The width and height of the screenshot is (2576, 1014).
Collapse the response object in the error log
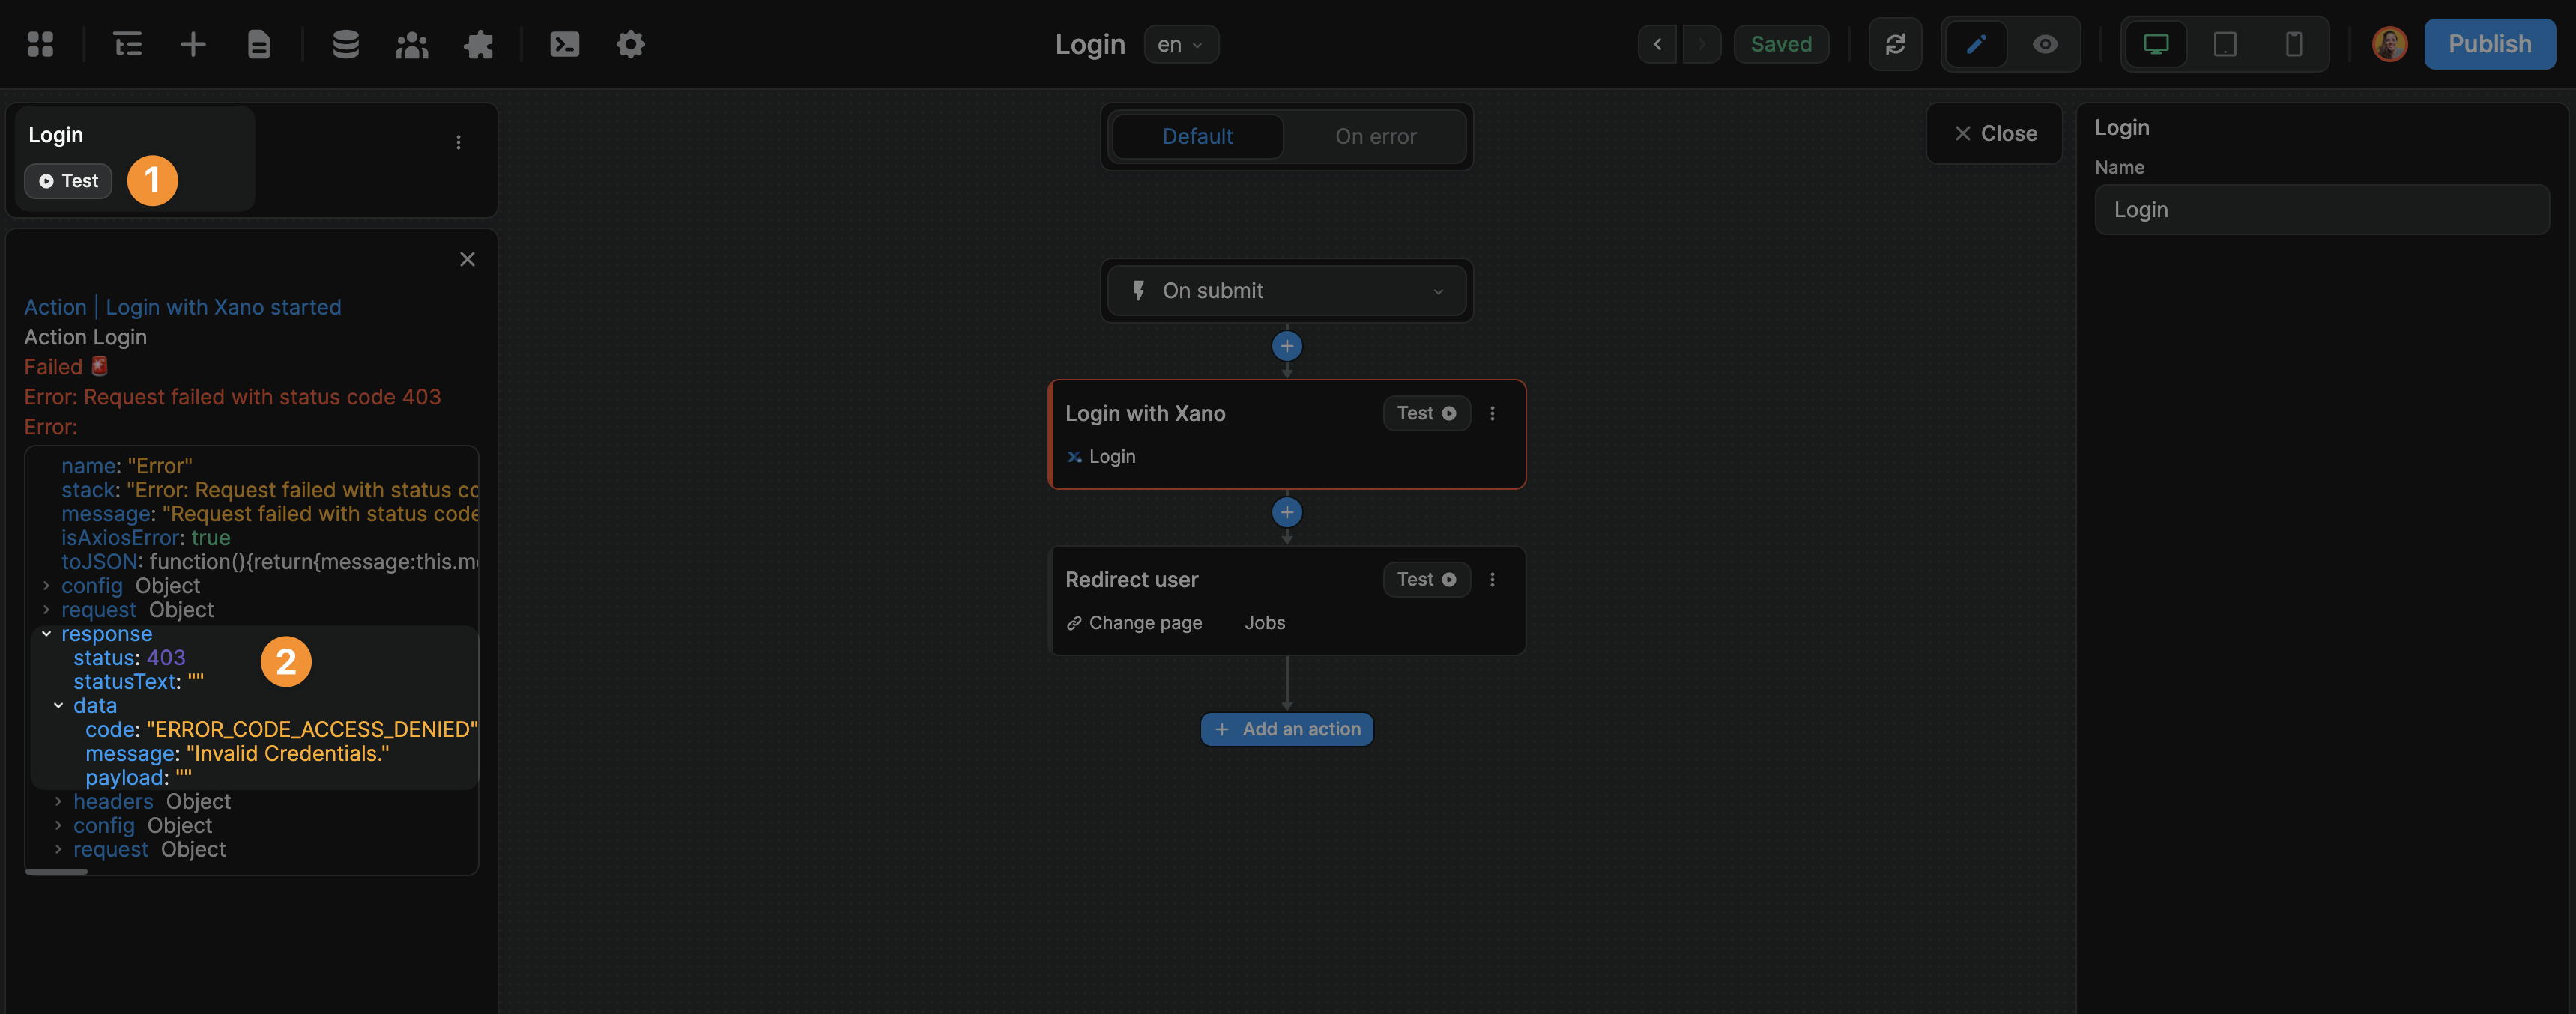coord(45,632)
